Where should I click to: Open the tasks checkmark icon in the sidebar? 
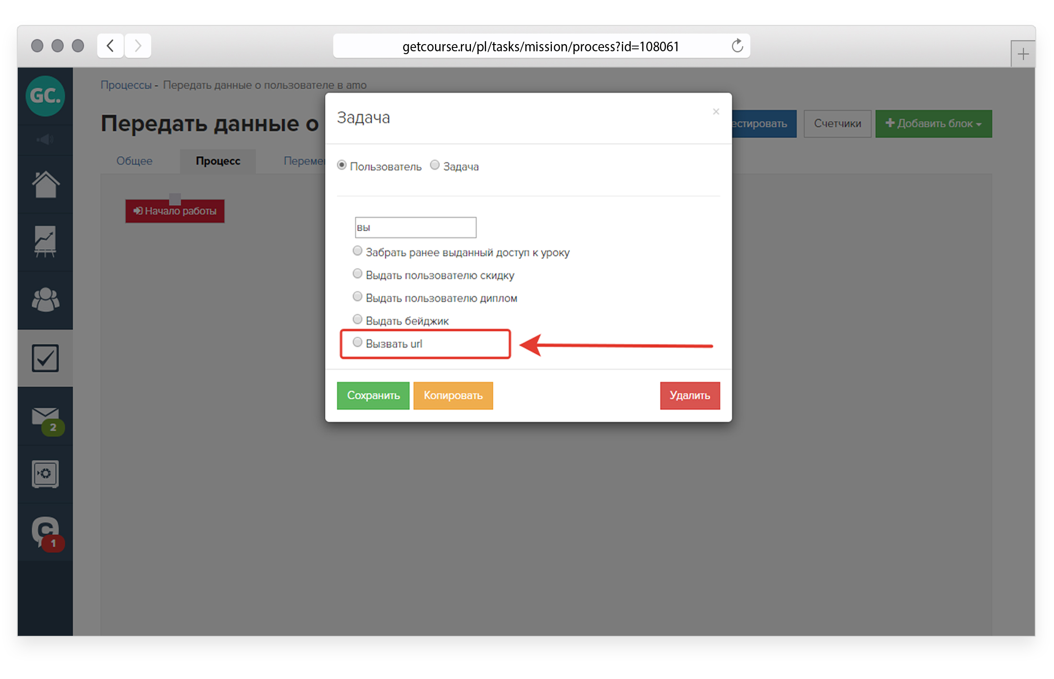[x=45, y=358]
